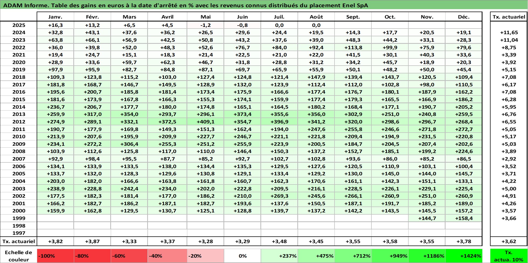Click the +949% green scale cell

tap(390, 256)
